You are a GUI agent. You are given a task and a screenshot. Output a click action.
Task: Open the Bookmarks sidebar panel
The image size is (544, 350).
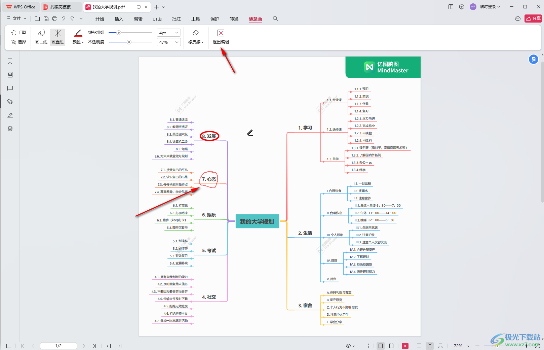[10, 61]
